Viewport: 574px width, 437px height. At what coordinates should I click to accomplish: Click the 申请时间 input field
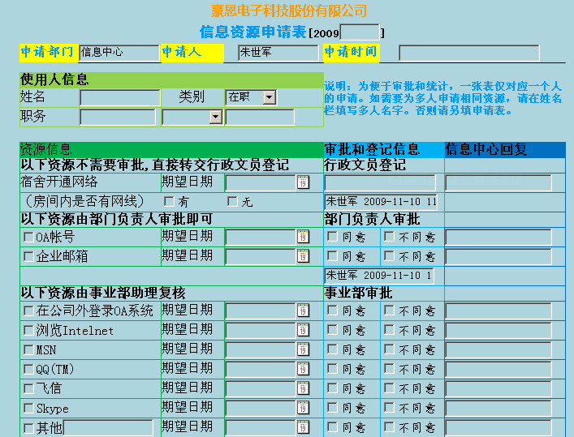[x=468, y=53]
